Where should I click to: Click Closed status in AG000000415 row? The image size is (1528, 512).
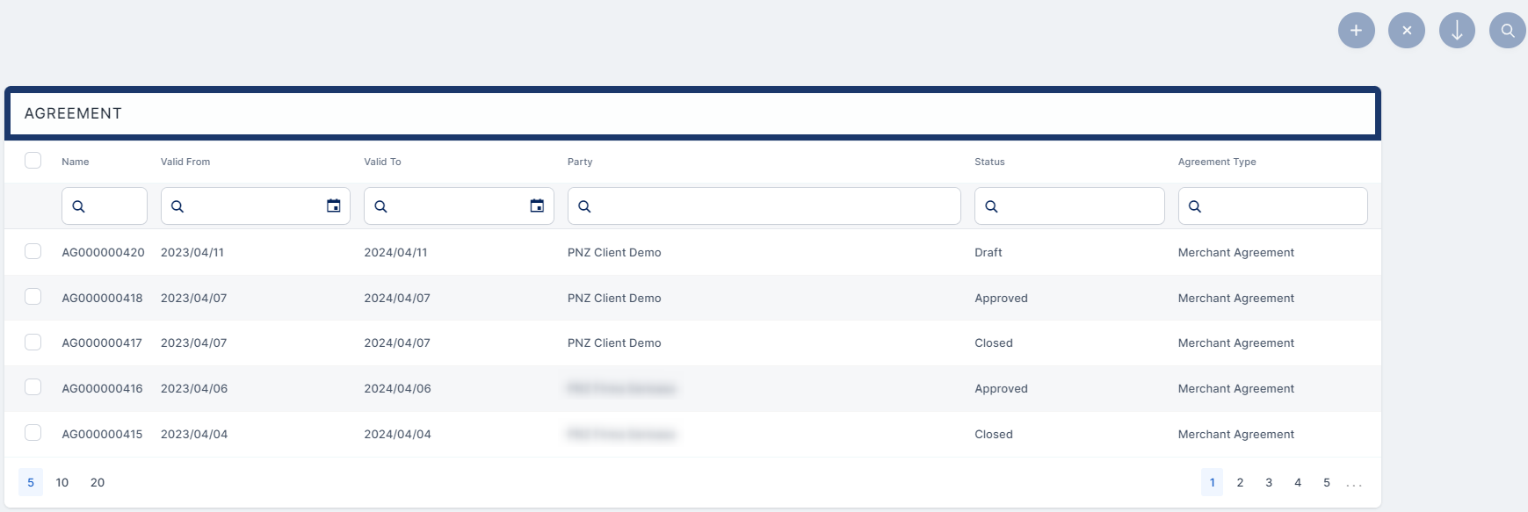click(994, 434)
